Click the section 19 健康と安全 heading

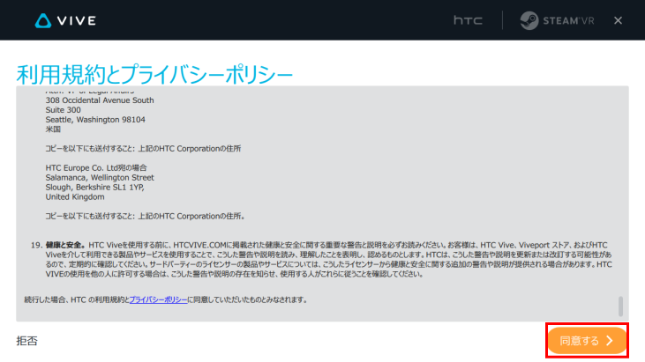pos(66,245)
